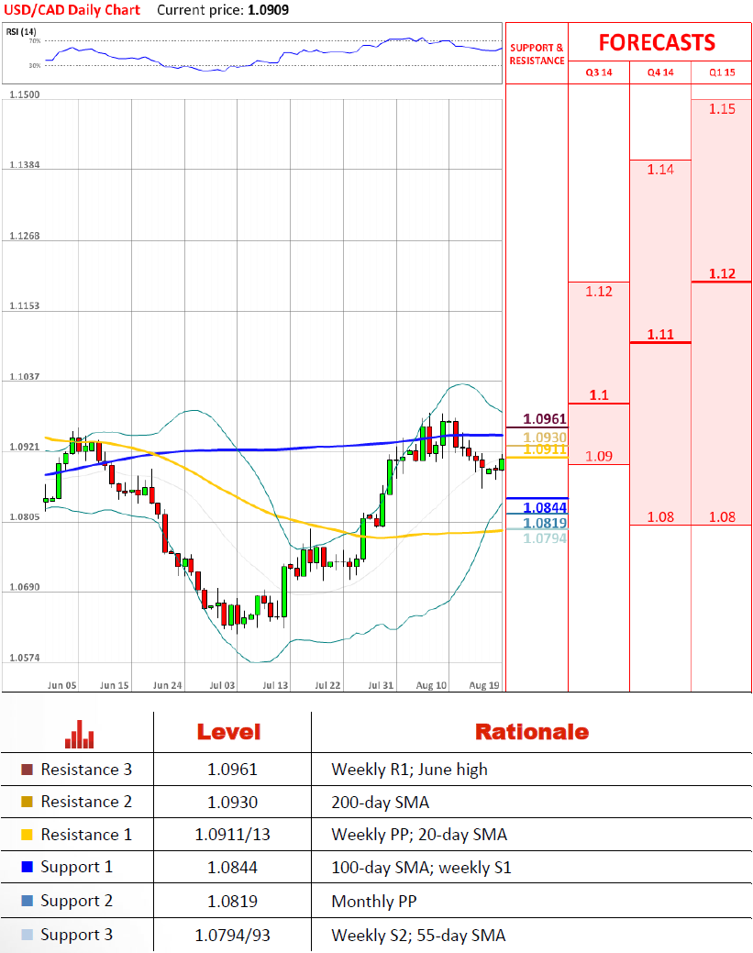Screen dimensions: 753x953
Task: Click the 'Support 1' row label
Action: (76, 868)
